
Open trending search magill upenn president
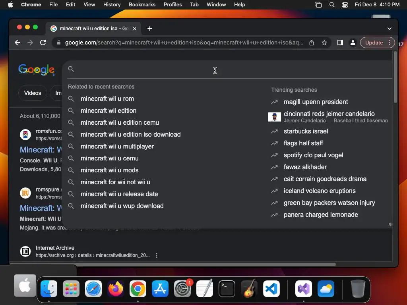(316, 102)
